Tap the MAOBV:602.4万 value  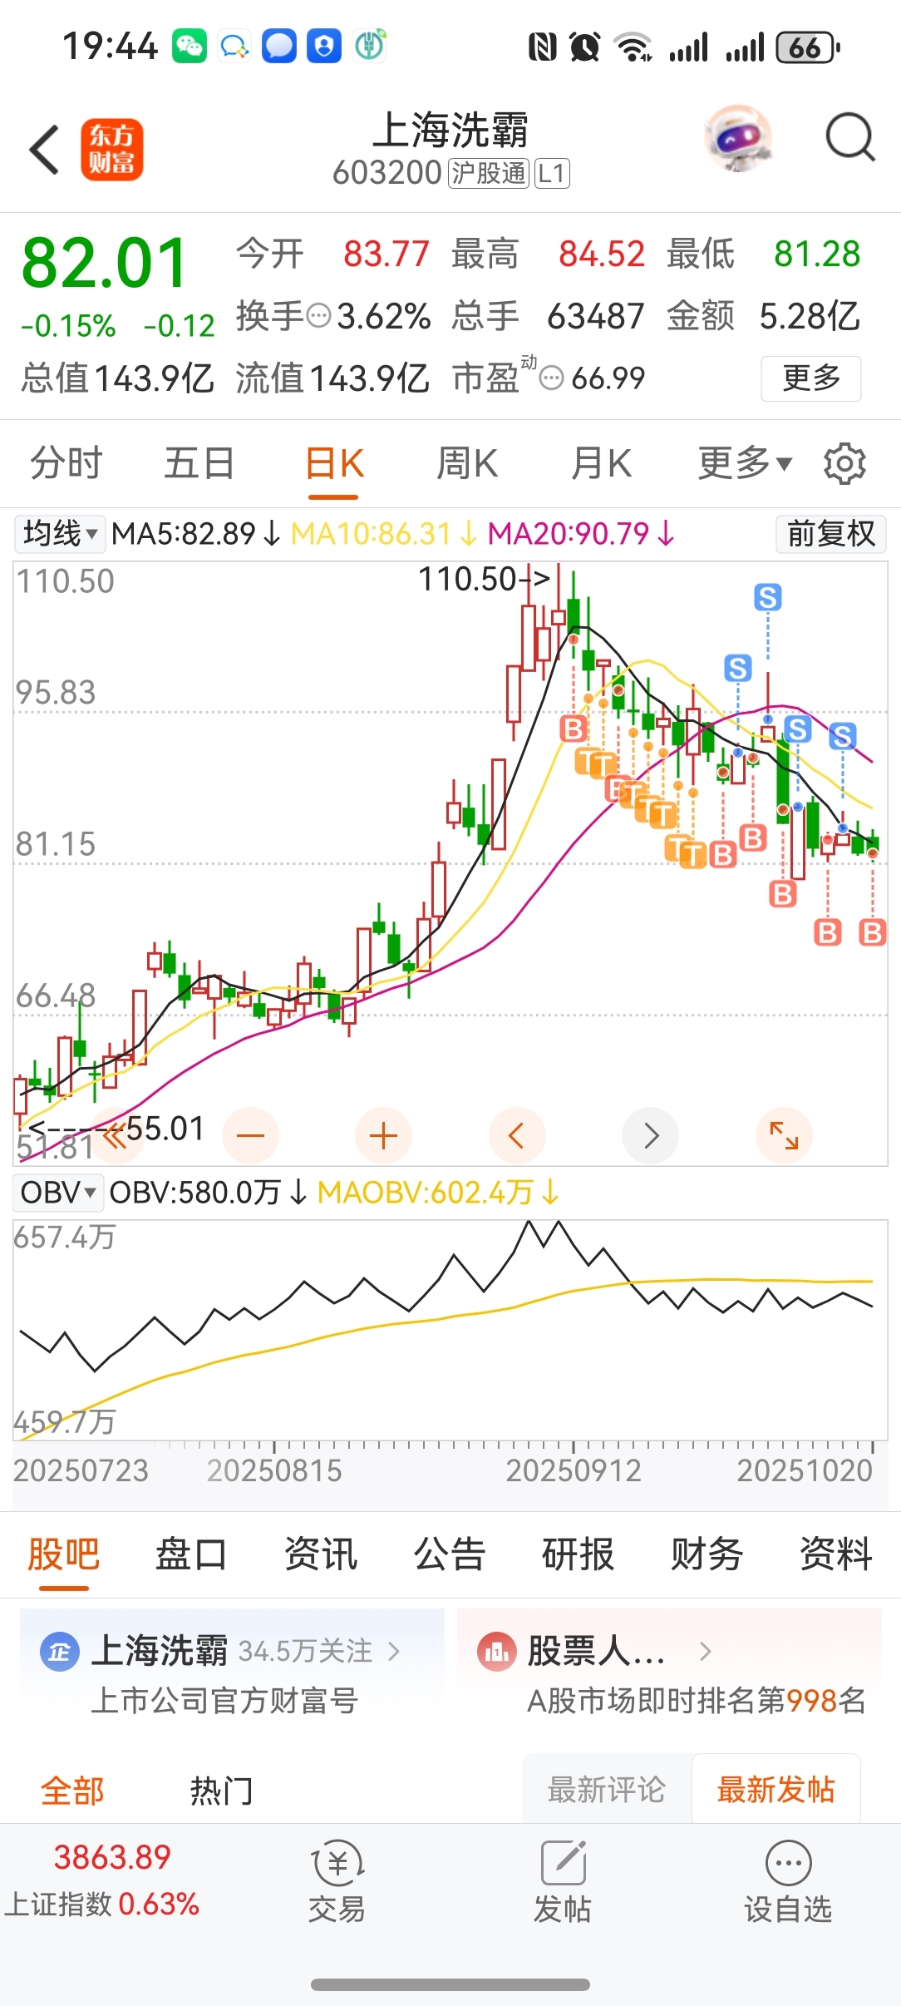438,1193
